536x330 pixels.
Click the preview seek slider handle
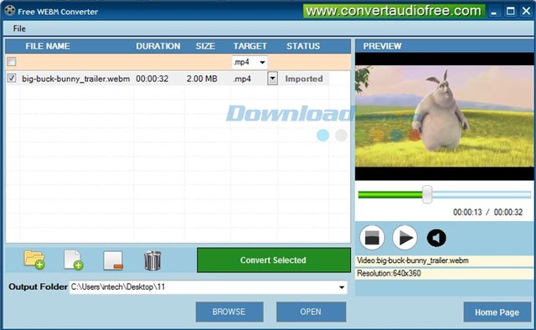pyautogui.click(x=427, y=194)
